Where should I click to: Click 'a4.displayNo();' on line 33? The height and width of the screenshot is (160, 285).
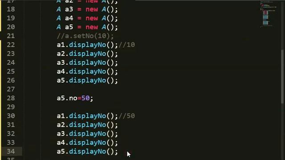[x=87, y=142]
